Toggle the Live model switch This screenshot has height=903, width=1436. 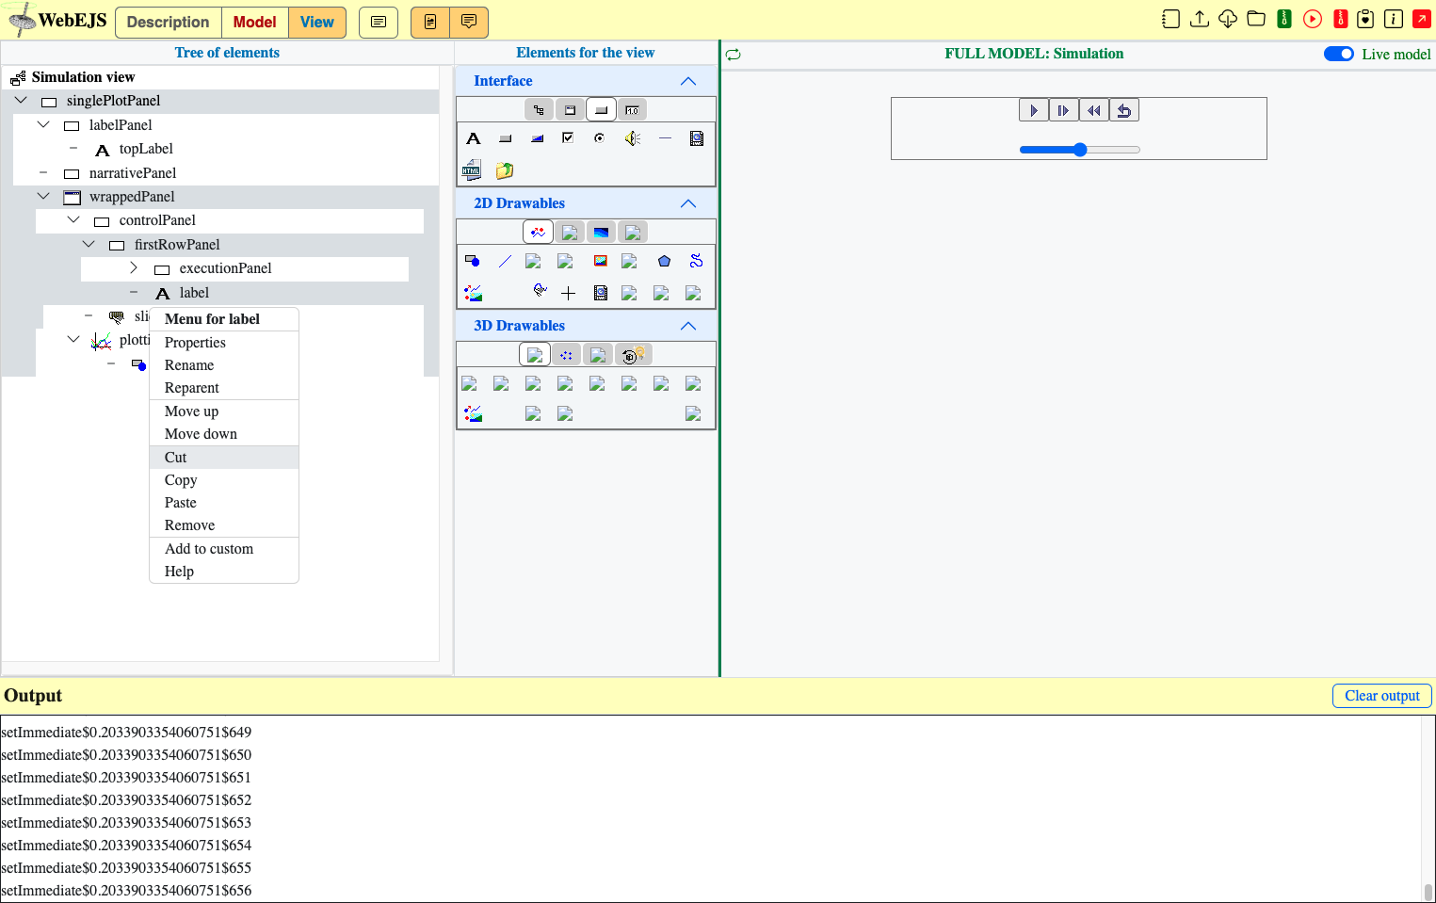(x=1339, y=54)
